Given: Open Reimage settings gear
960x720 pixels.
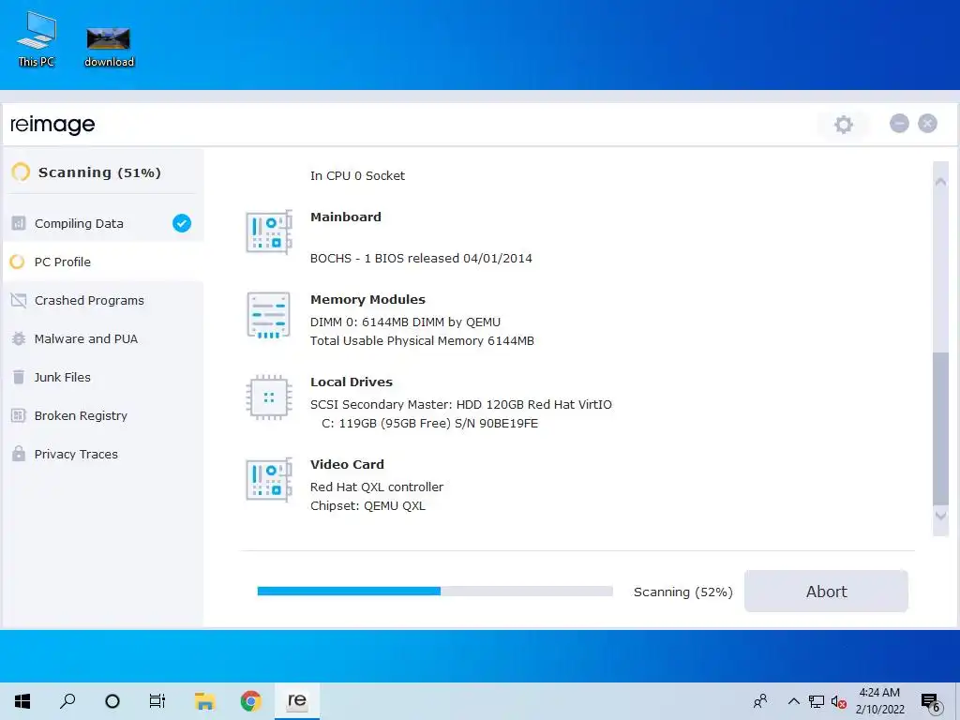Looking at the screenshot, I should (x=843, y=125).
